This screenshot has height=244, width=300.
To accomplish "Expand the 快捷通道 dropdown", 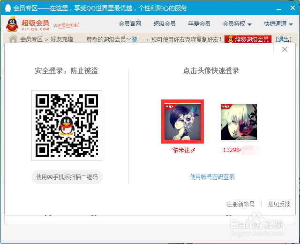I will (x=278, y=24).
